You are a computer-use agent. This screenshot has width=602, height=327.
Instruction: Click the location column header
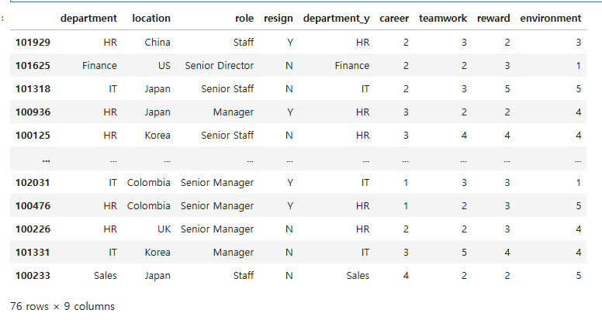point(151,19)
